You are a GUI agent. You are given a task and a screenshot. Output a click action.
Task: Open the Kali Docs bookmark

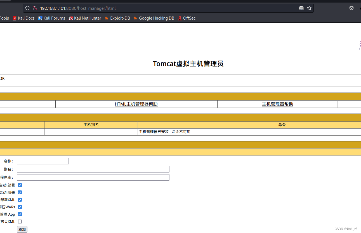[23, 18]
